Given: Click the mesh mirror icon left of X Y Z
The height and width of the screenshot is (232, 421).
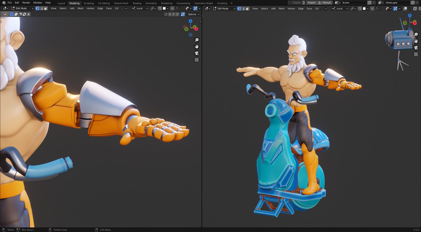Looking at the screenshot, I should pyautogui.click(x=166, y=14).
